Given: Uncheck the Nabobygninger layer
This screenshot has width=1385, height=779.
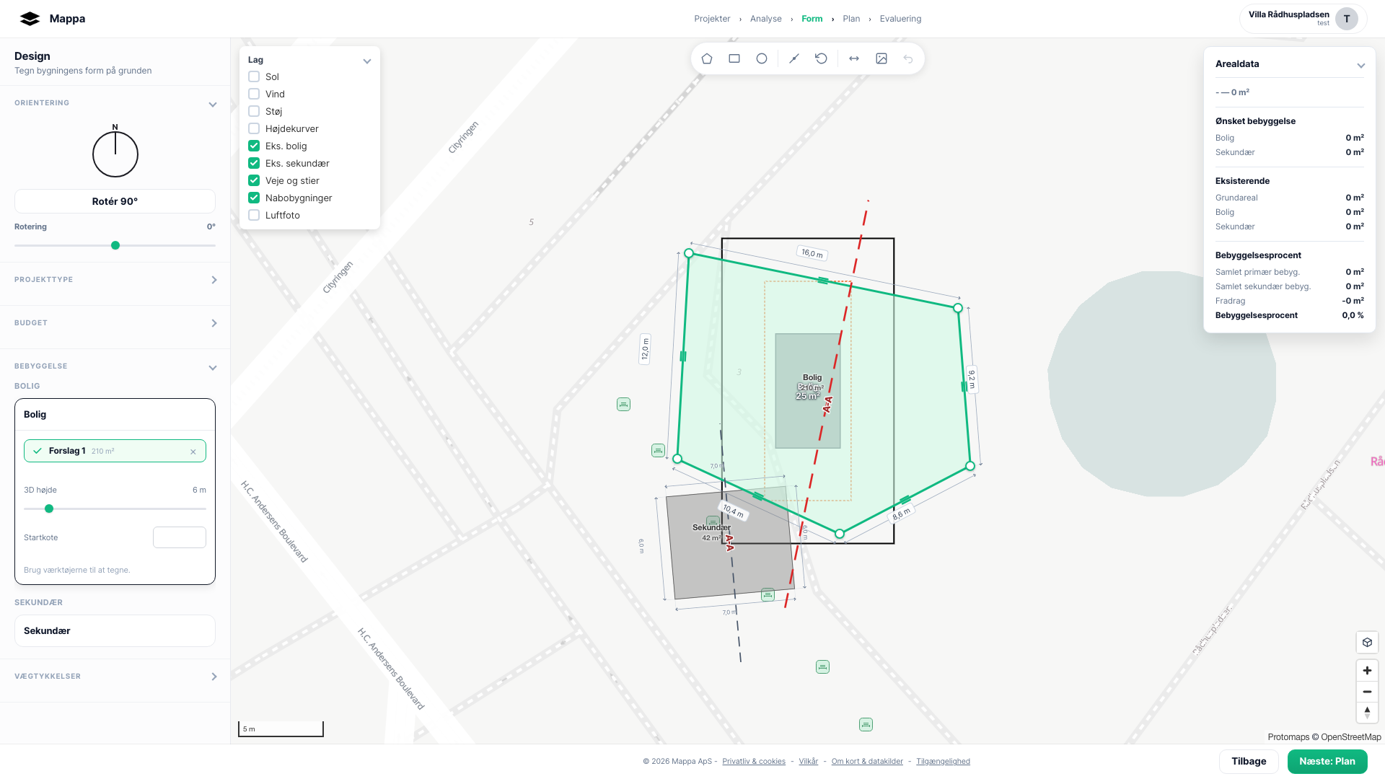Looking at the screenshot, I should coord(254,198).
